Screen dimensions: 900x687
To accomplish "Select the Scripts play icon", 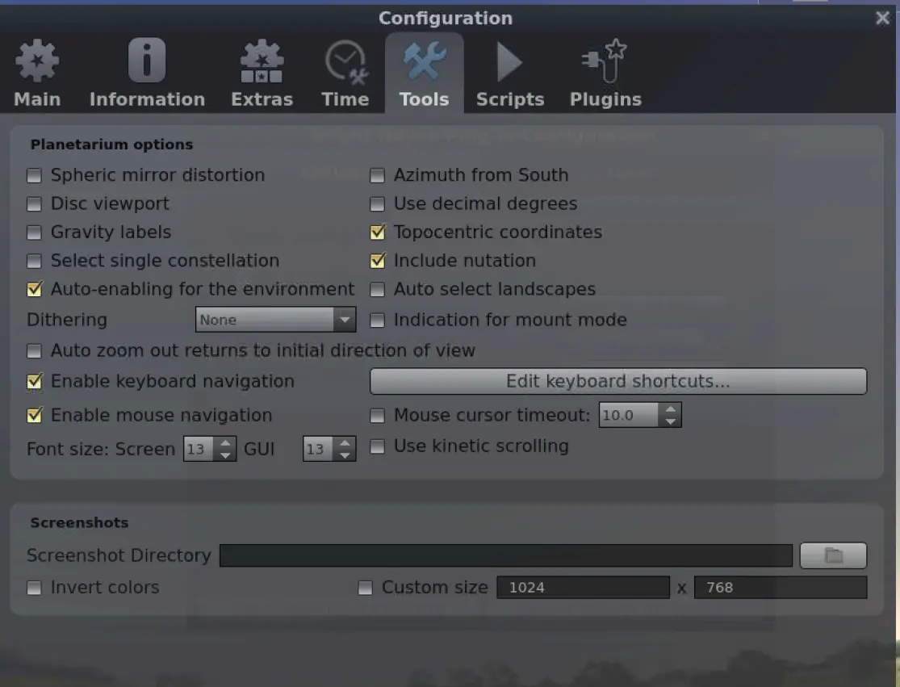I will pyautogui.click(x=509, y=63).
